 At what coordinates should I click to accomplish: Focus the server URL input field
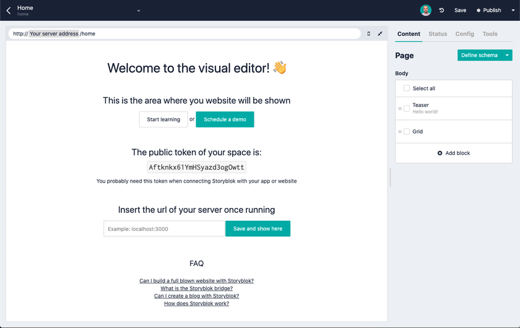tap(164, 228)
